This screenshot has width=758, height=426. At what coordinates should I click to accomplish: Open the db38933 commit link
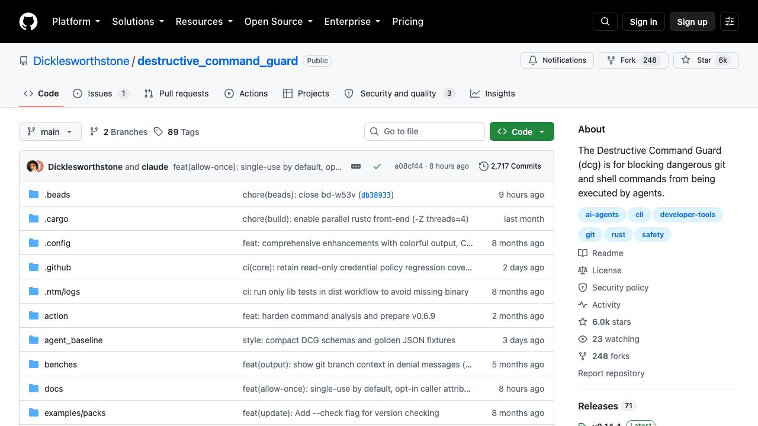(376, 195)
